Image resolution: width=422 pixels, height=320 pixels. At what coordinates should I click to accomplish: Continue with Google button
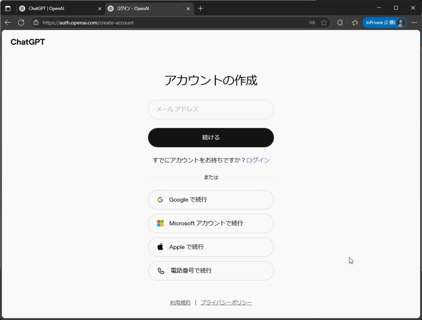[x=211, y=200]
